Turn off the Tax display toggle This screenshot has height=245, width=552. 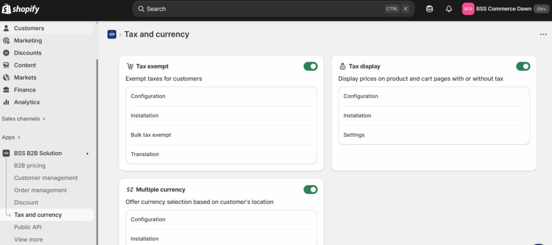point(523,66)
